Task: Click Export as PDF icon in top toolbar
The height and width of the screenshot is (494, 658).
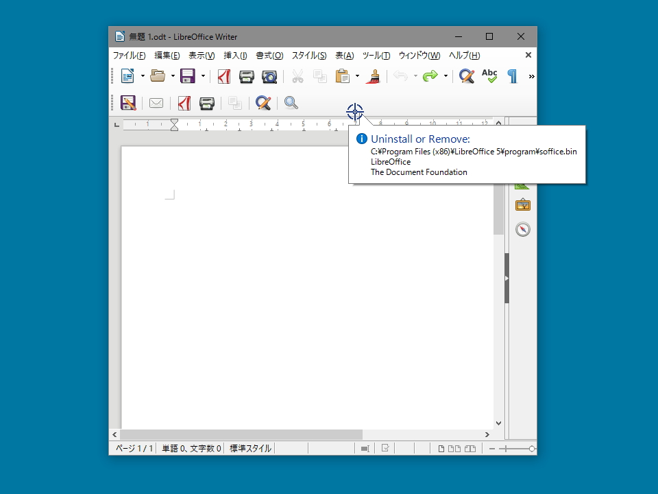Action: click(x=223, y=76)
